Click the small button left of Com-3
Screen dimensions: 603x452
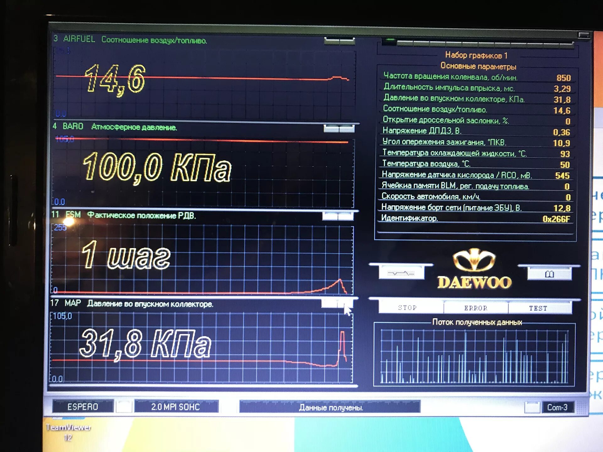coord(532,407)
